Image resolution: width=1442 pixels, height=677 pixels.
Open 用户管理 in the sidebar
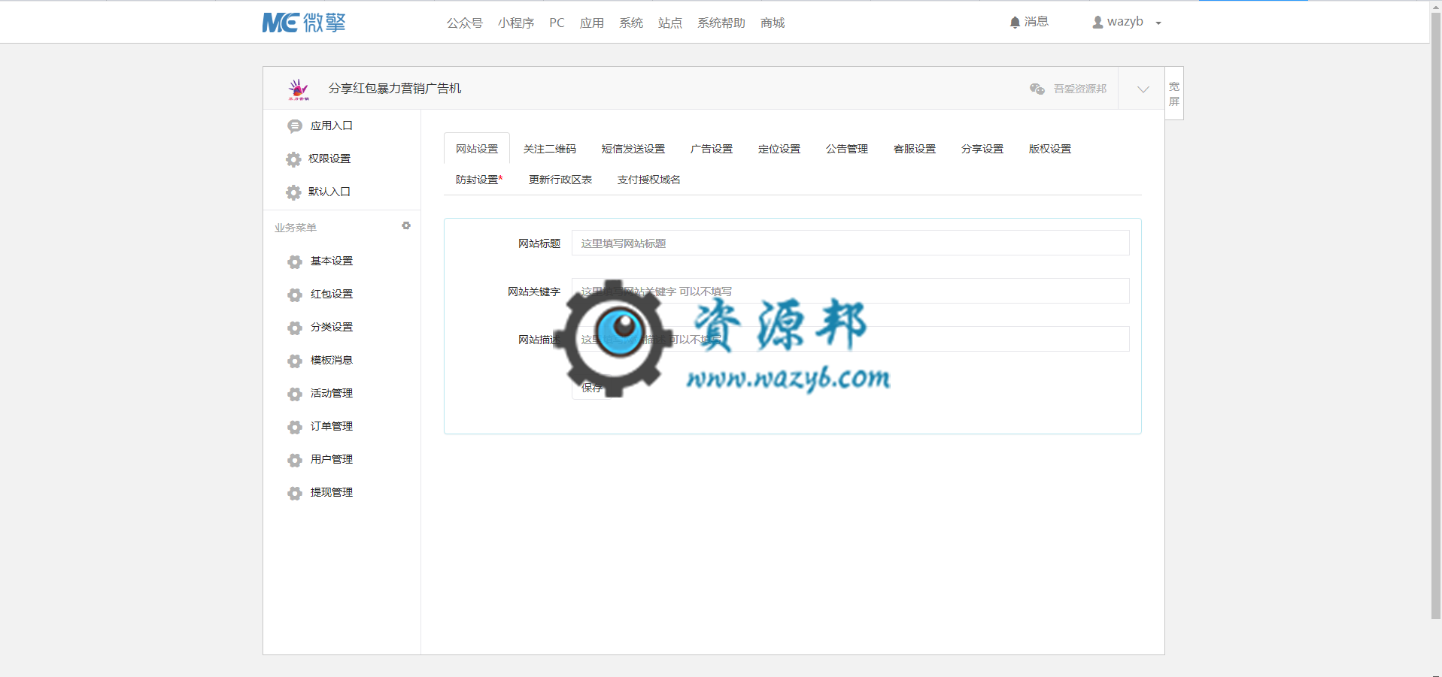pyautogui.click(x=332, y=460)
